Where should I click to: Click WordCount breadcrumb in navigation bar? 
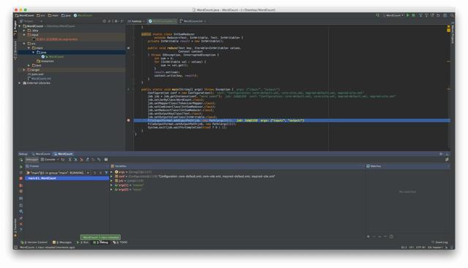[x=24, y=15]
